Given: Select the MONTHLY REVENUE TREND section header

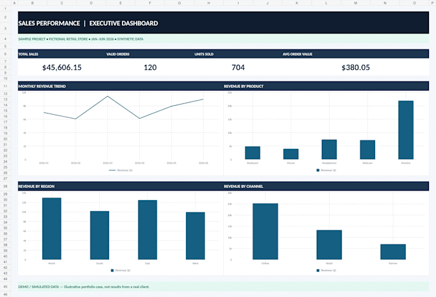Looking at the screenshot, I should click(x=121, y=86).
